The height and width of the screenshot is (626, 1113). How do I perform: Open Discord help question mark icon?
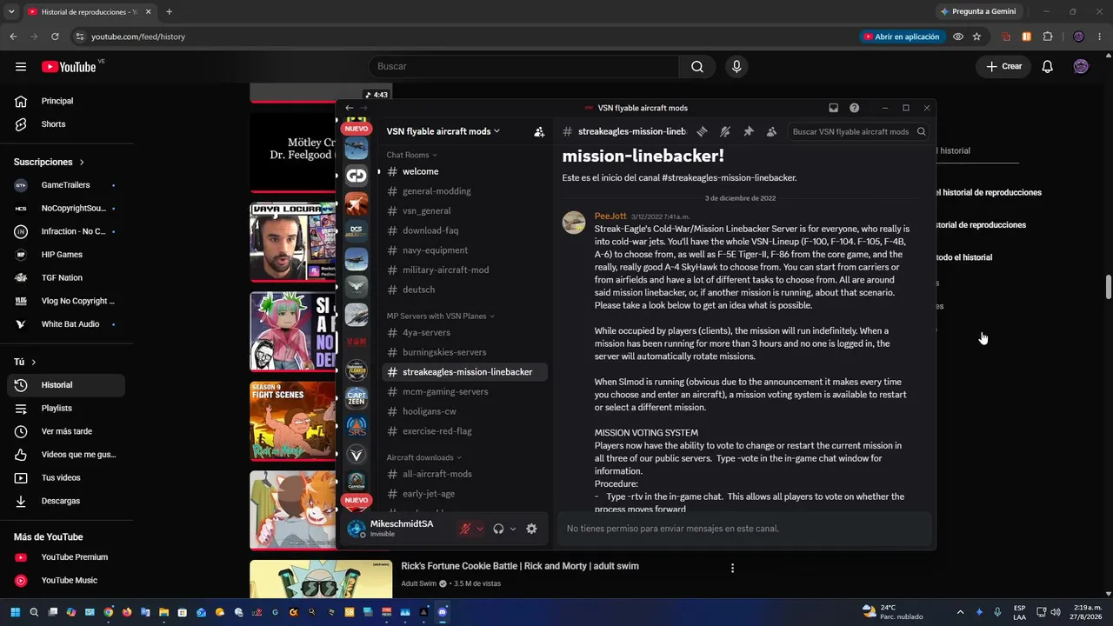point(854,108)
